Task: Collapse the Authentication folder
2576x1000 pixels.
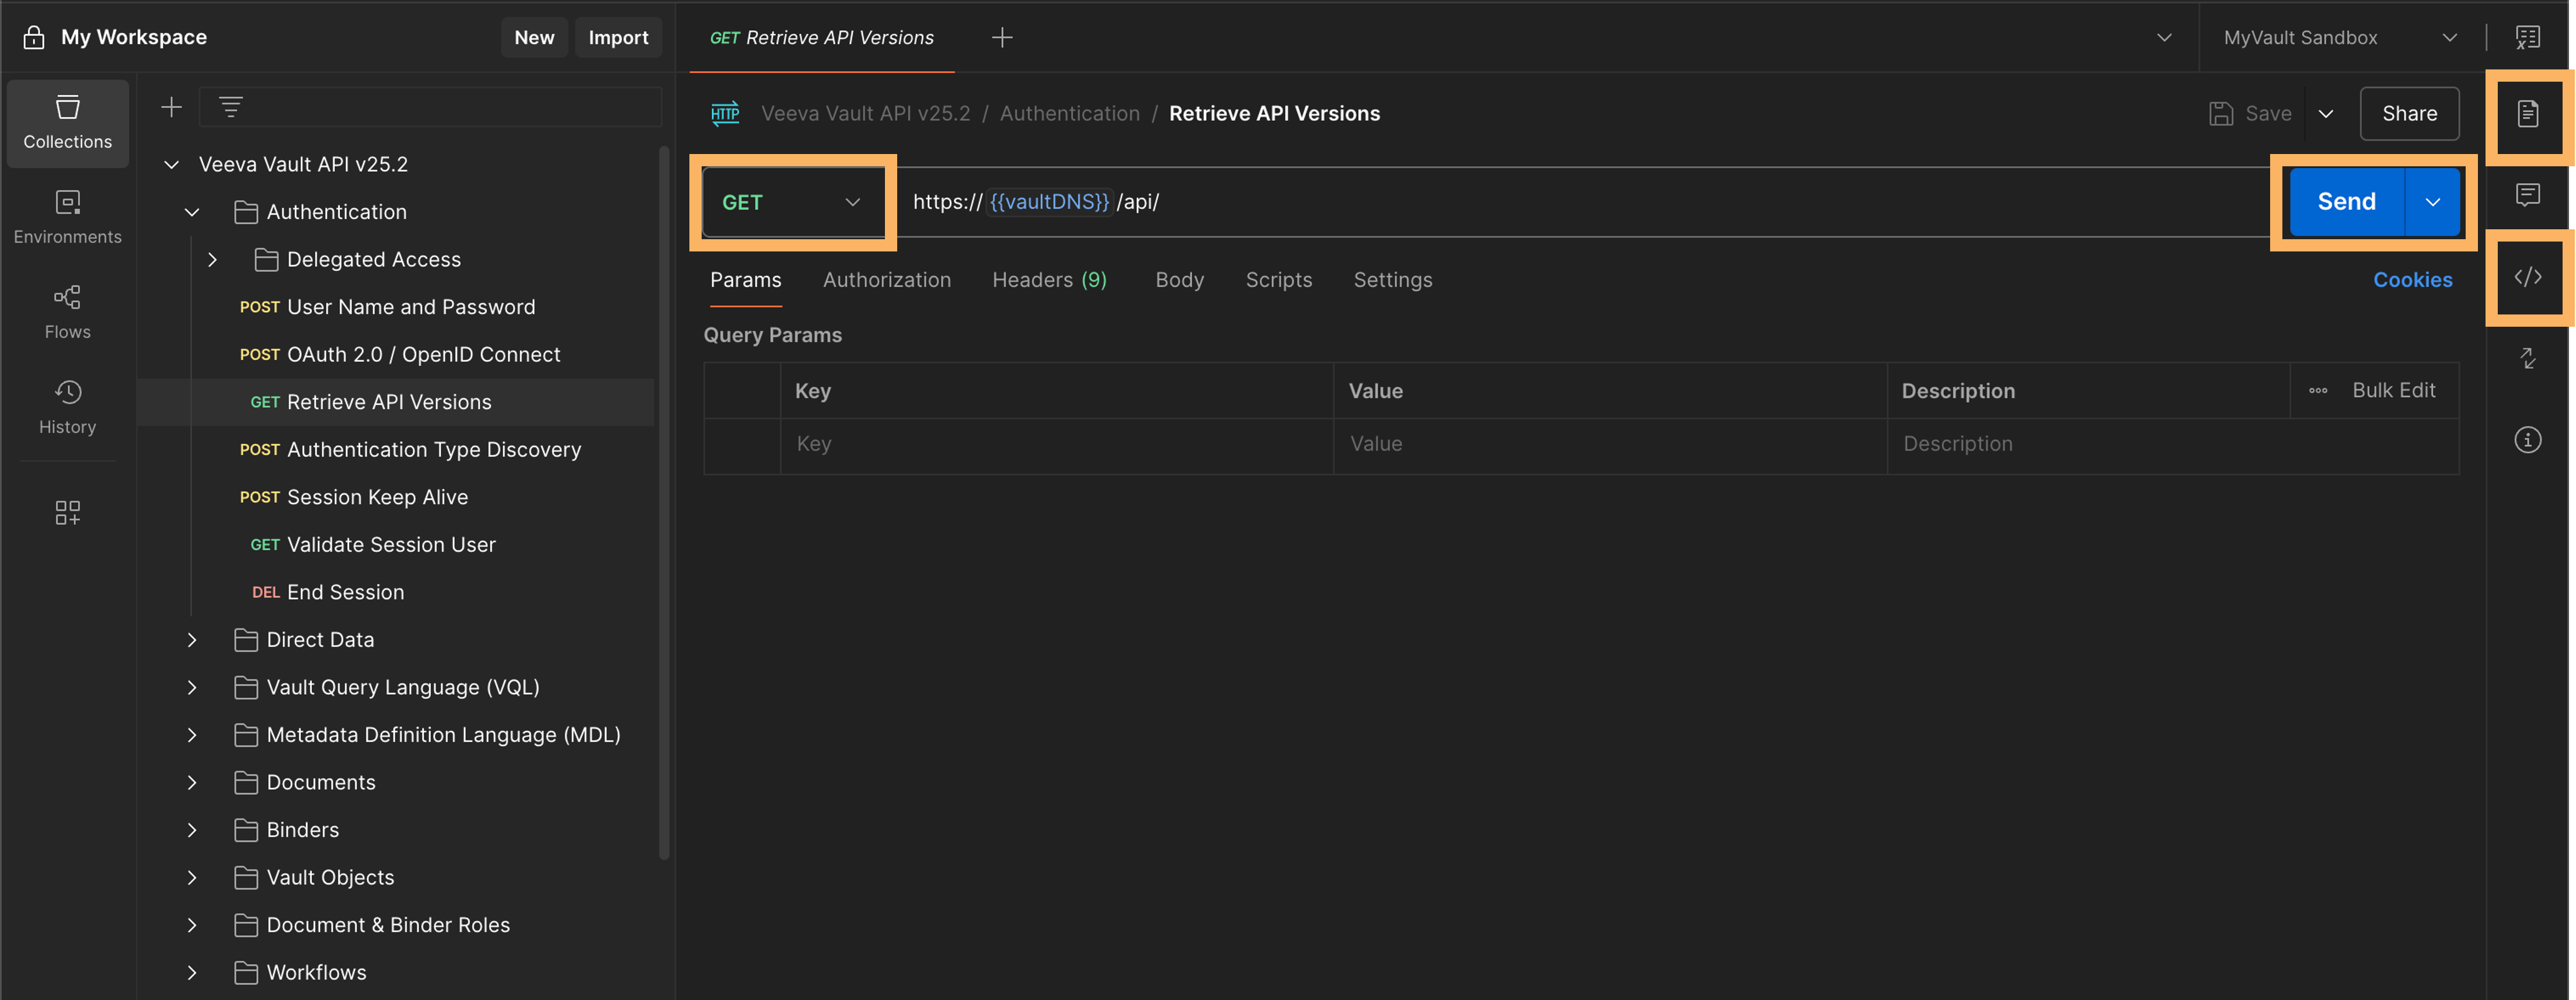Action: 192,212
